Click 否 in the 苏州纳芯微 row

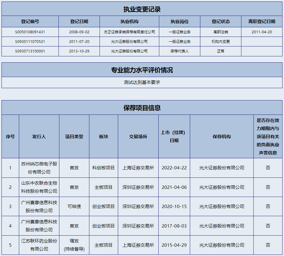(x=268, y=168)
